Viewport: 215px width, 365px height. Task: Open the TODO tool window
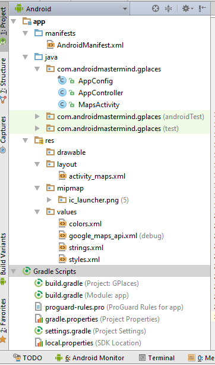27,357
